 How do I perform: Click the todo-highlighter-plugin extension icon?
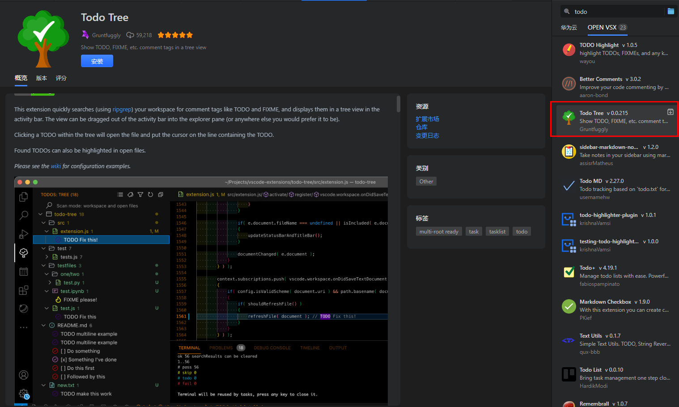pyautogui.click(x=569, y=219)
